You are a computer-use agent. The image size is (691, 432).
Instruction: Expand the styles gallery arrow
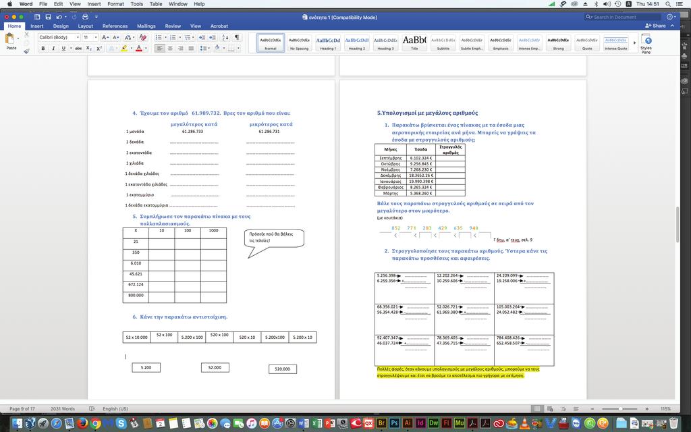[634, 43]
